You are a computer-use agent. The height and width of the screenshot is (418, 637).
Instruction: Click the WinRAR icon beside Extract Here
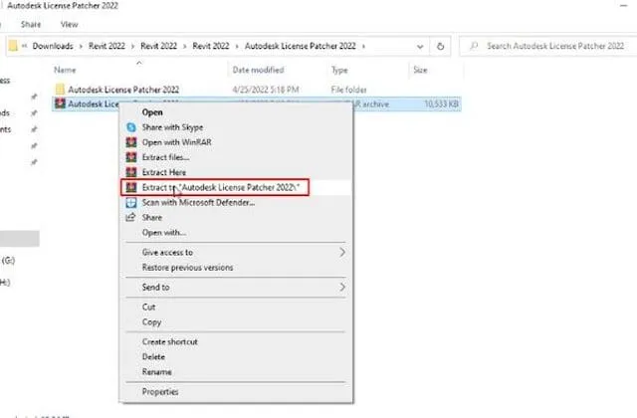131,172
